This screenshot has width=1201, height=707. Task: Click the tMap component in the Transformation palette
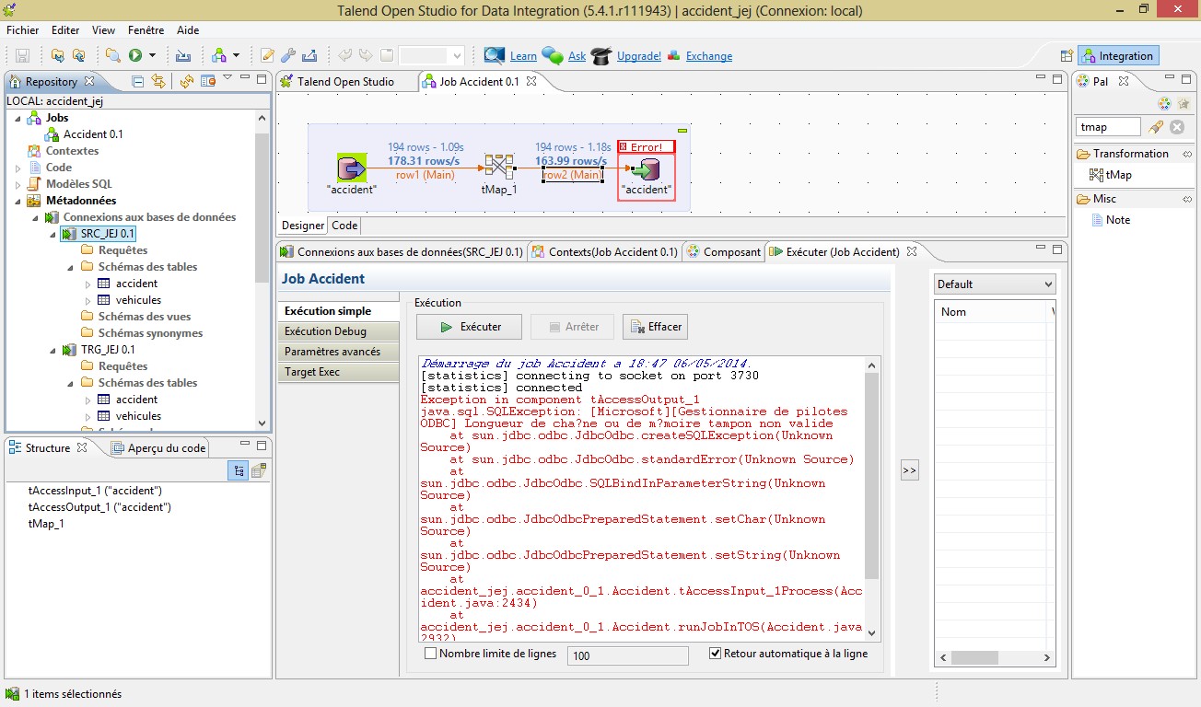point(1111,175)
